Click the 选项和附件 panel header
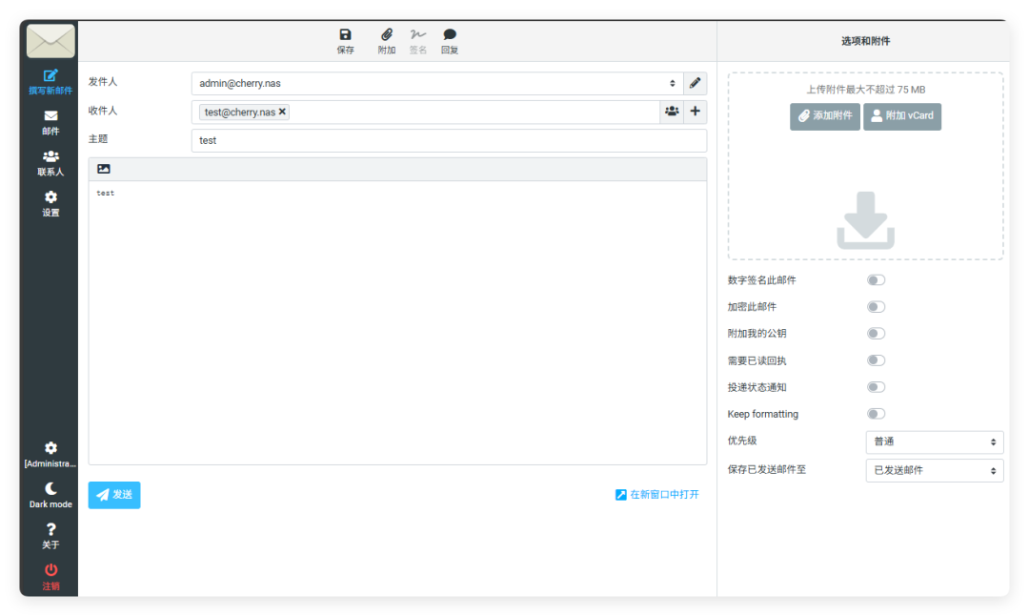Image resolution: width=1029 pixels, height=616 pixels. tap(865, 41)
